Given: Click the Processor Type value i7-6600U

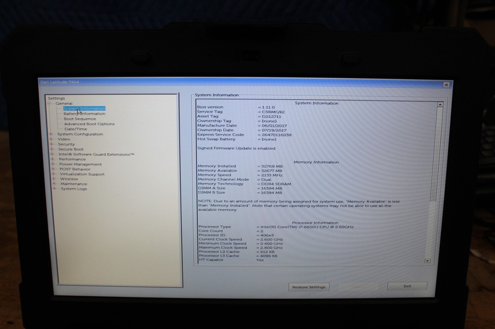Looking at the screenshot, I should pos(307,227).
